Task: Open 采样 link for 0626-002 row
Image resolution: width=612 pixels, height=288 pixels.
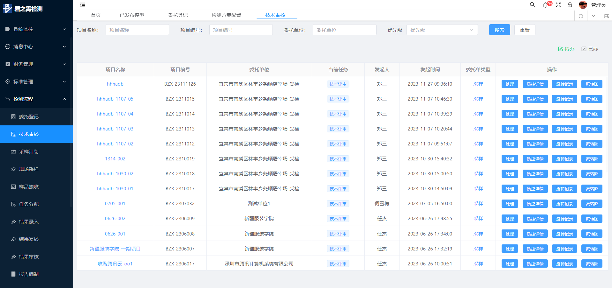Action: pos(478,219)
